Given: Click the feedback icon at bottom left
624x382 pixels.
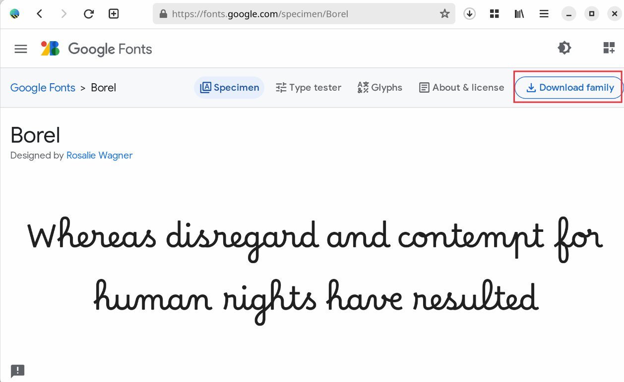Looking at the screenshot, I should point(18,371).
